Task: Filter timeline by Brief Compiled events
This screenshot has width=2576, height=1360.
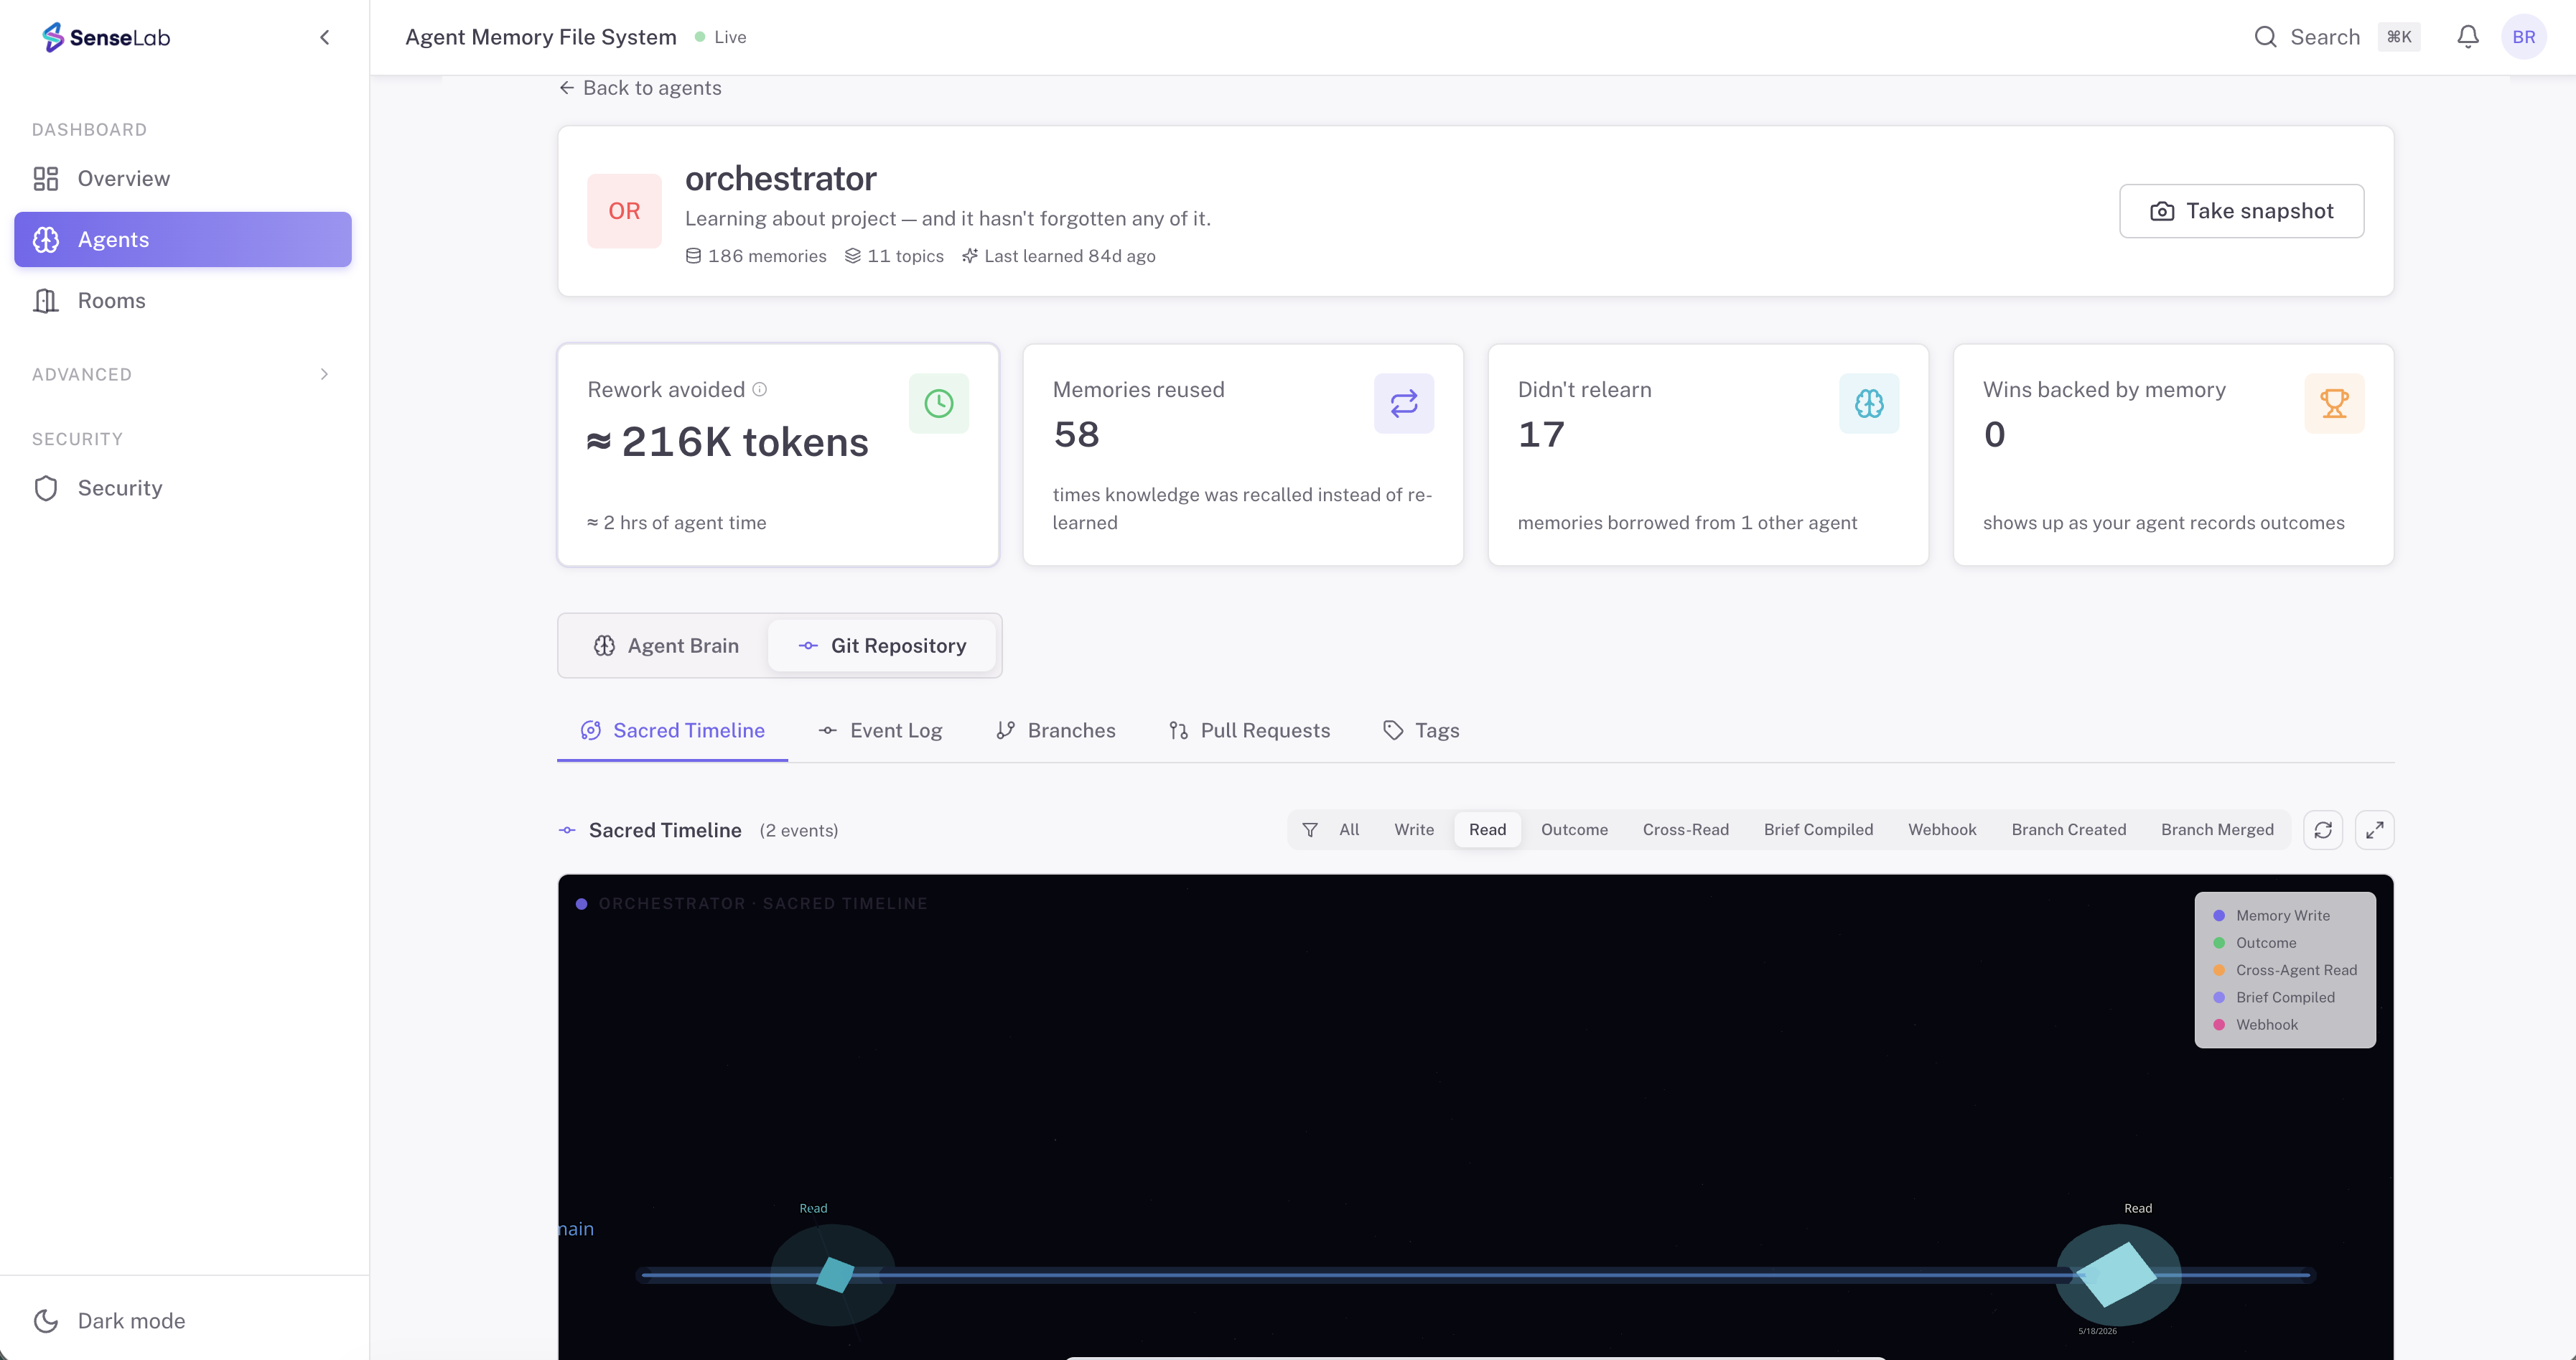Action: [x=1818, y=830]
